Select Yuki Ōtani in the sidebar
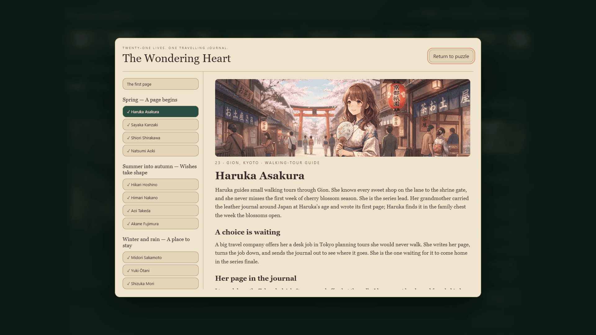Viewport: 596px width, 335px height. (x=160, y=270)
